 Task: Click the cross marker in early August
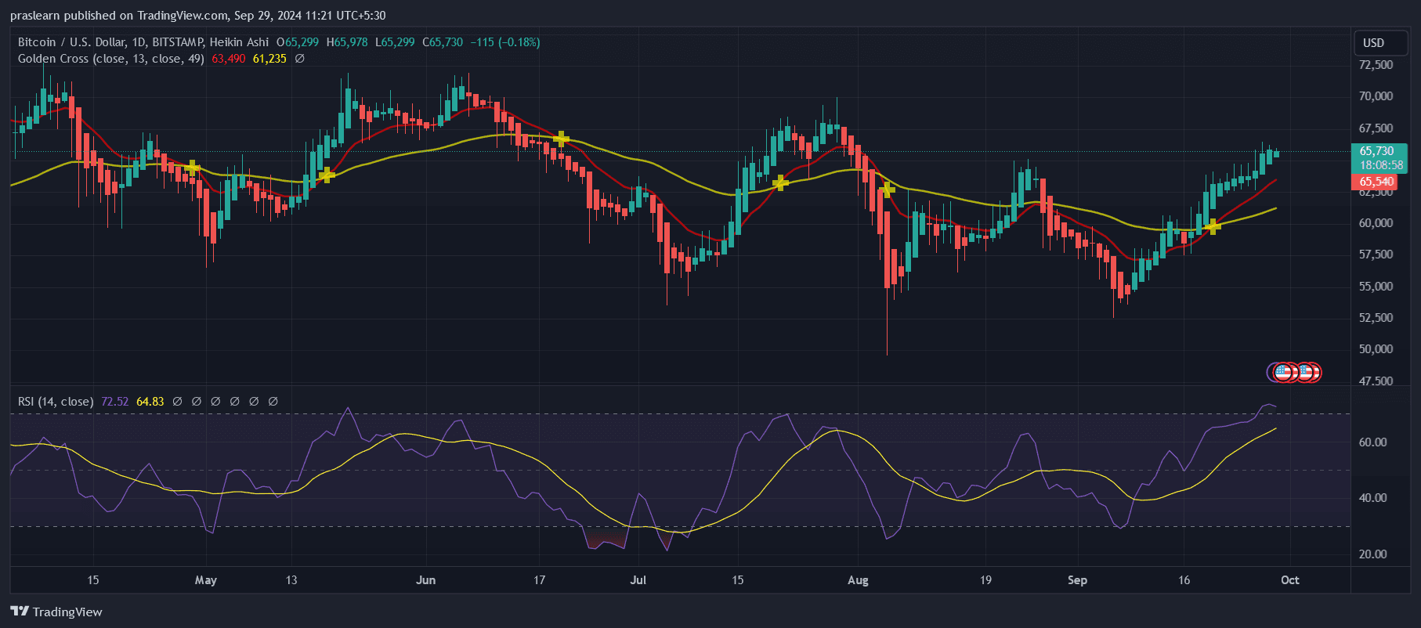click(887, 189)
